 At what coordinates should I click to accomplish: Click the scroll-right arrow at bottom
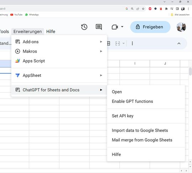[186, 171]
